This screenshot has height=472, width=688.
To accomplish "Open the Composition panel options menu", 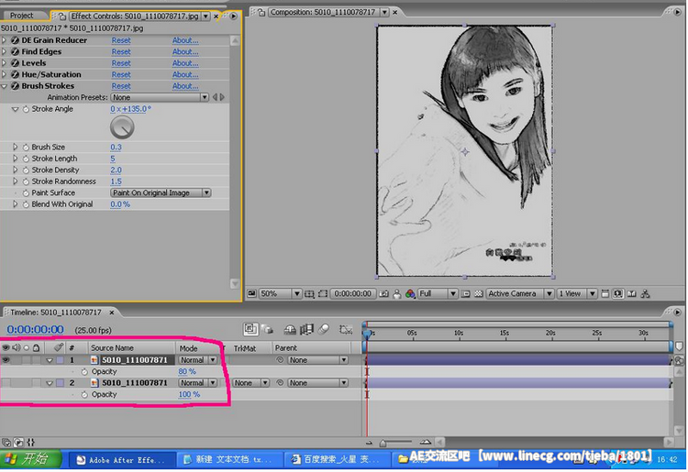I will point(678,12).
